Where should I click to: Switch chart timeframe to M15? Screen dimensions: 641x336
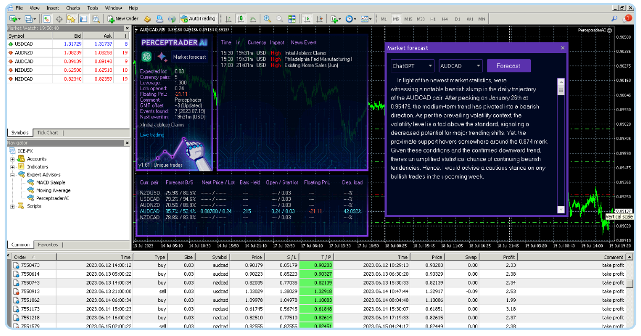[408, 19]
